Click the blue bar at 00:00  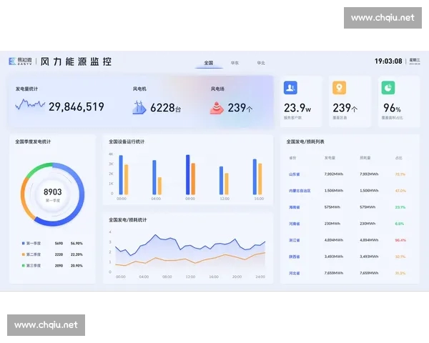tap(121, 175)
